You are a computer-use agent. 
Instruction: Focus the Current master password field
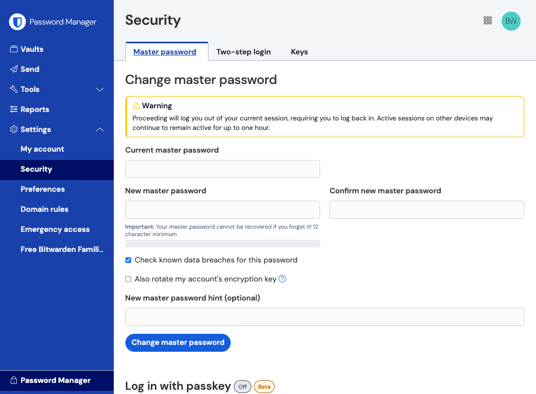tap(222, 168)
